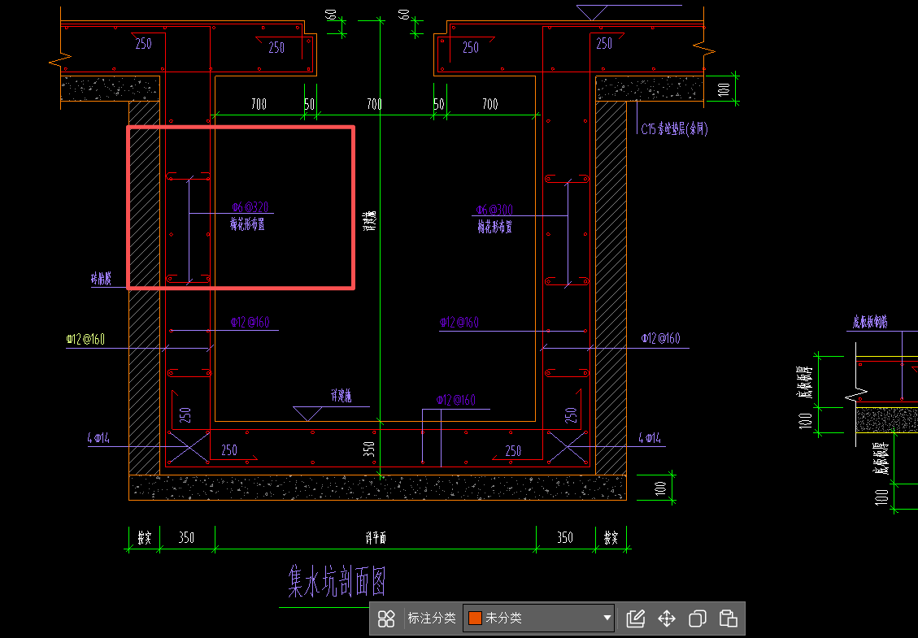Select the yellow Φ12@160 label
The width and height of the screenshot is (918, 638).
[85, 339]
